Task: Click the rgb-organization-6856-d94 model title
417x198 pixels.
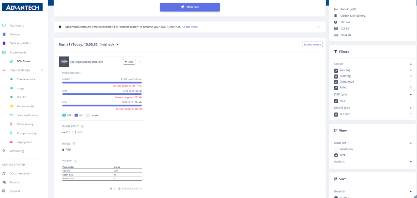Action: point(86,62)
